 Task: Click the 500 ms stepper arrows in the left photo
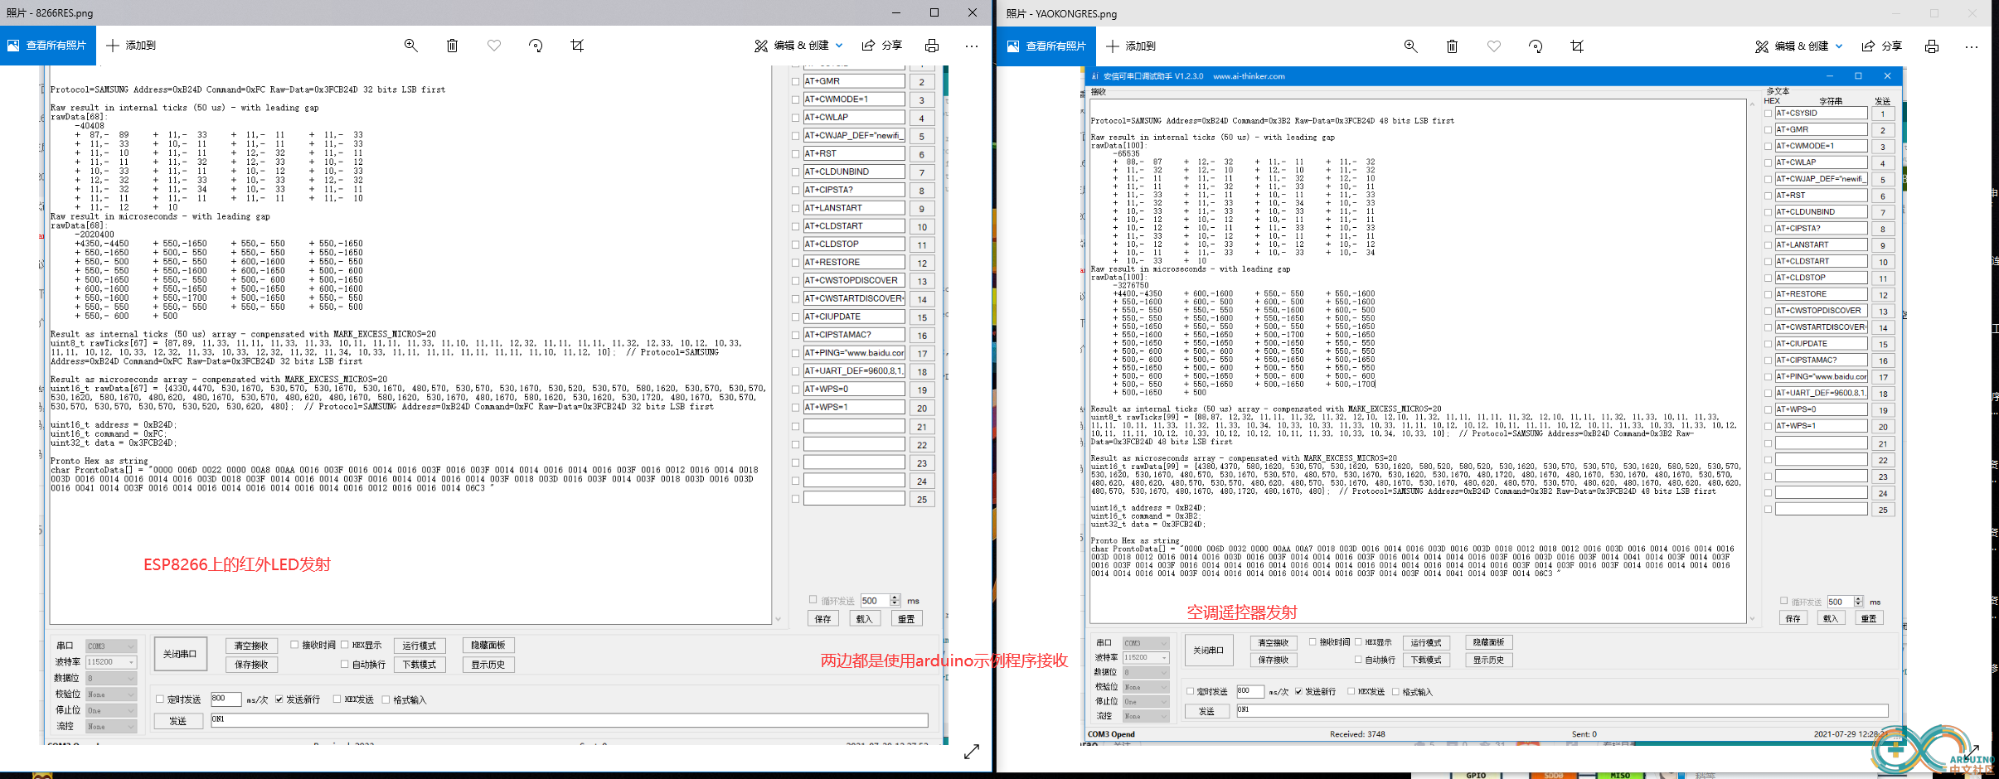(895, 600)
